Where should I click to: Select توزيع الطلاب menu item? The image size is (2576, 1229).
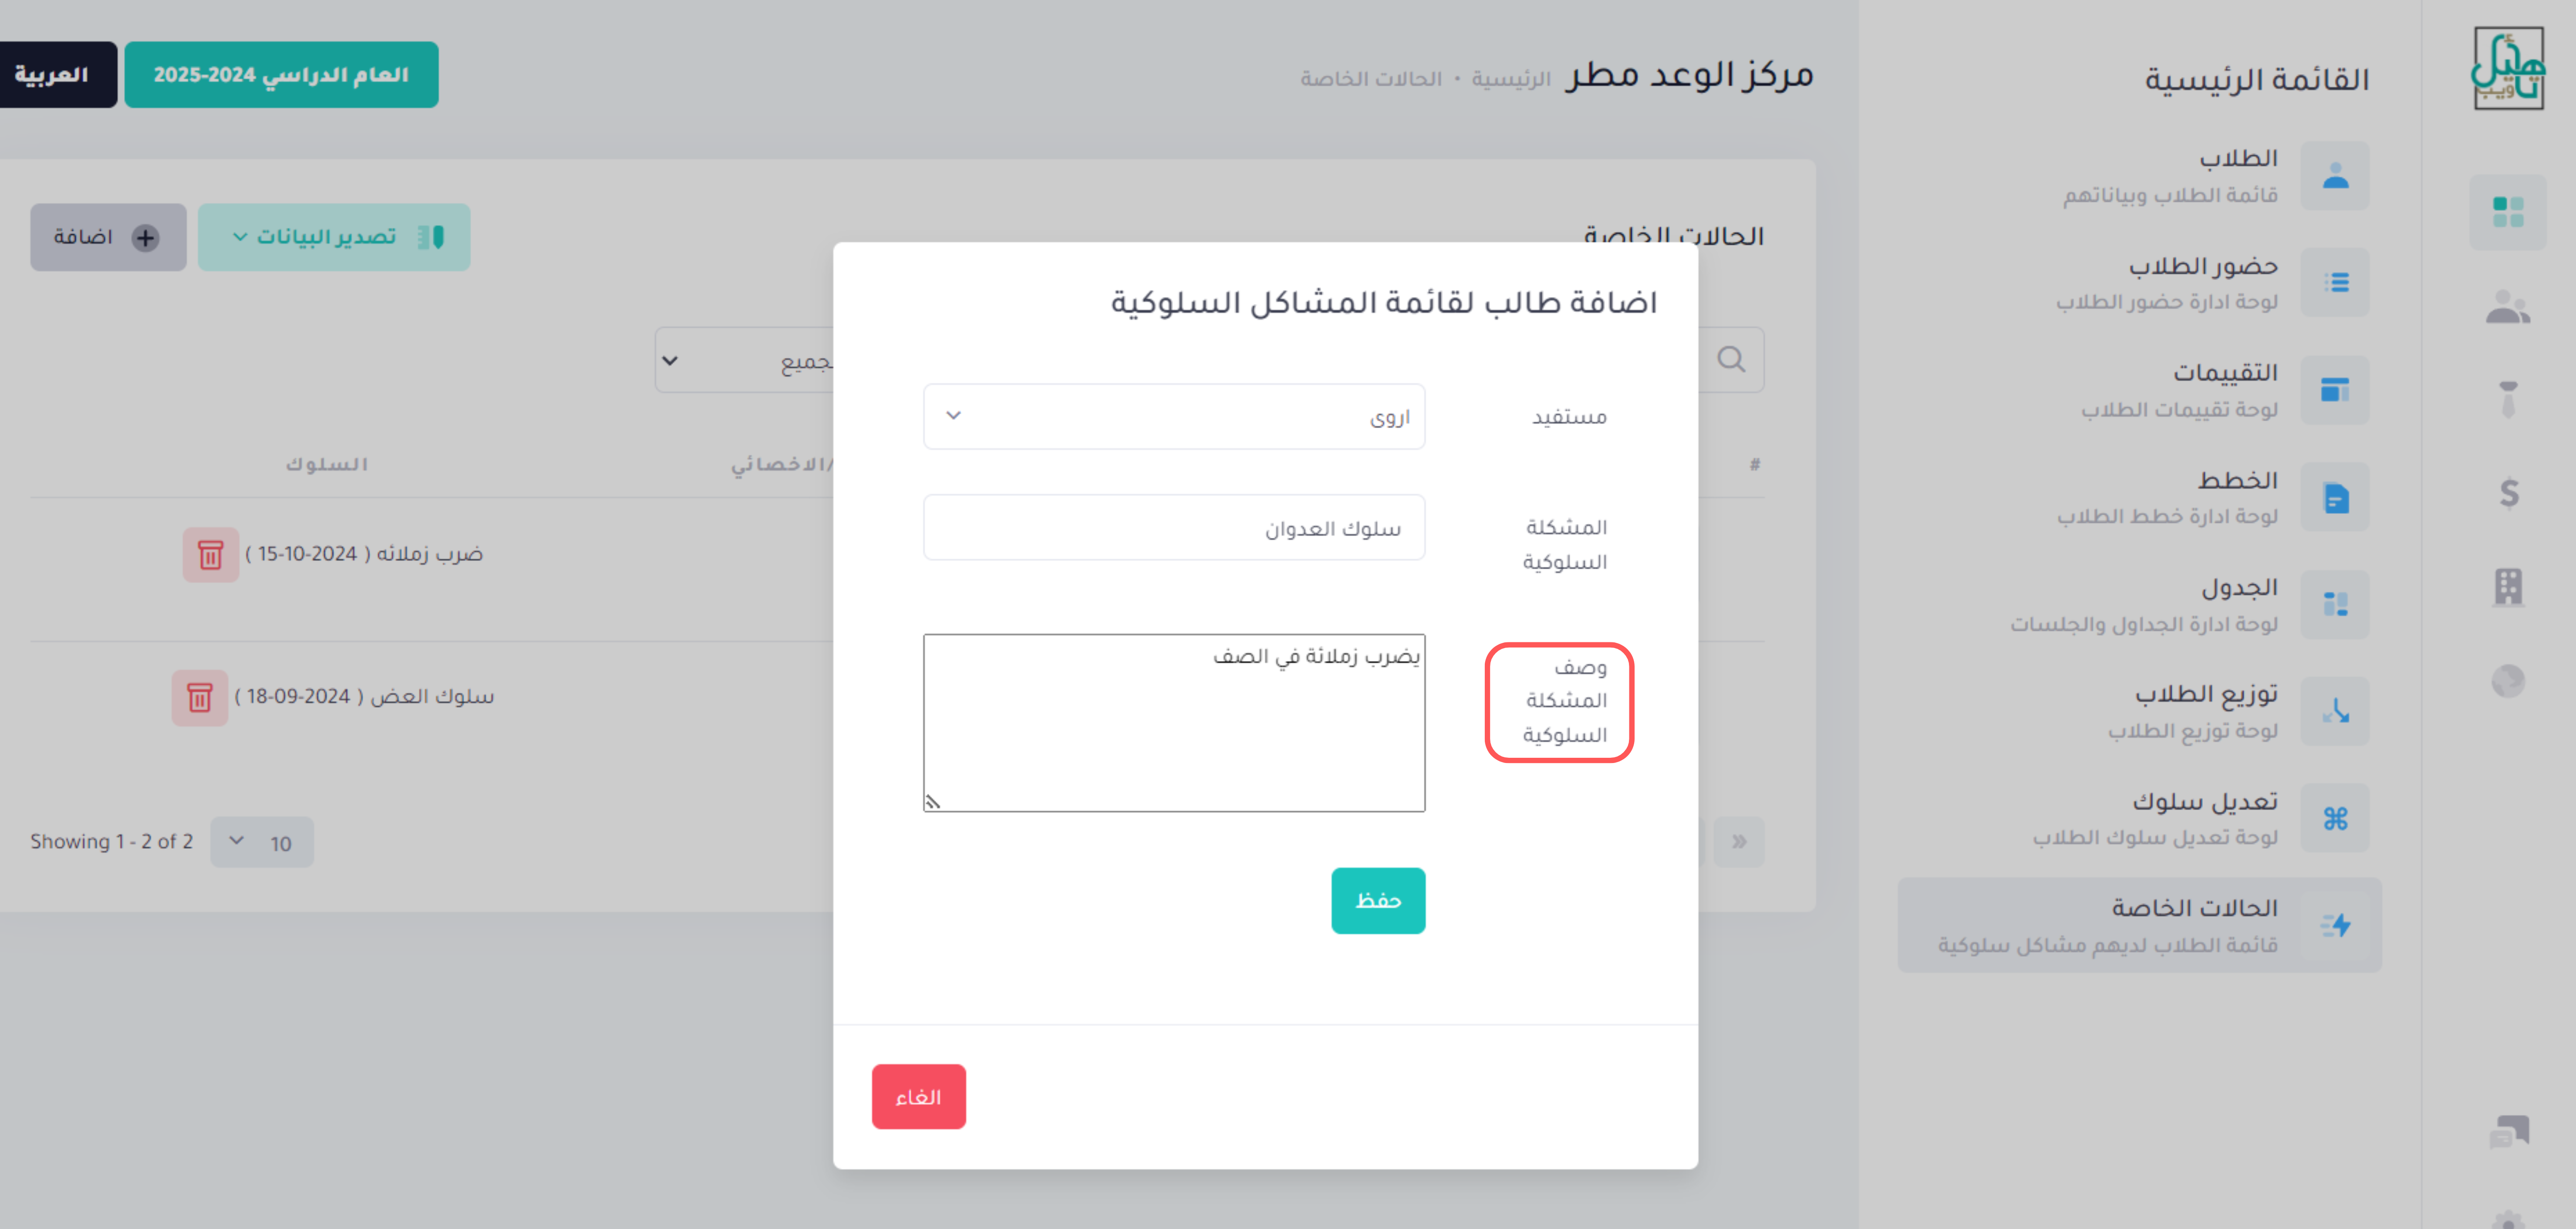pyautogui.click(x=2190, y=711)
